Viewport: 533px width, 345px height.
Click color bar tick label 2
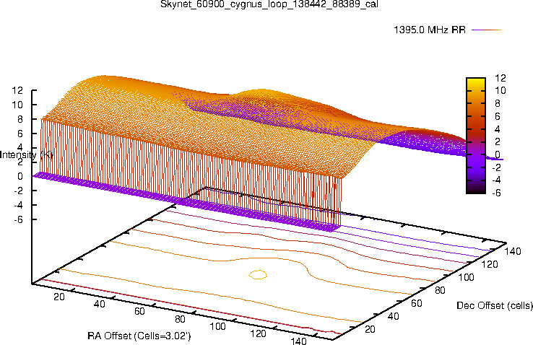click(498, 142)
